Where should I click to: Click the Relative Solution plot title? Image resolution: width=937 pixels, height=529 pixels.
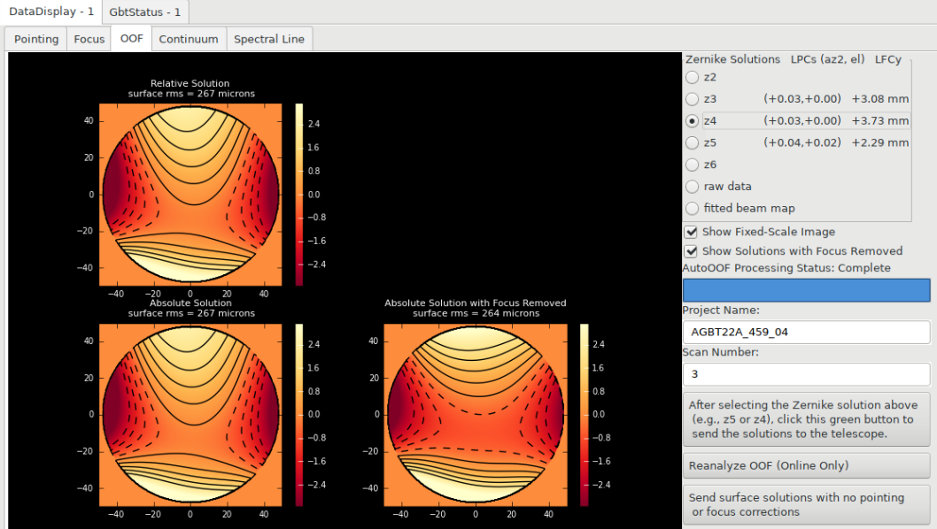[190, 83]
